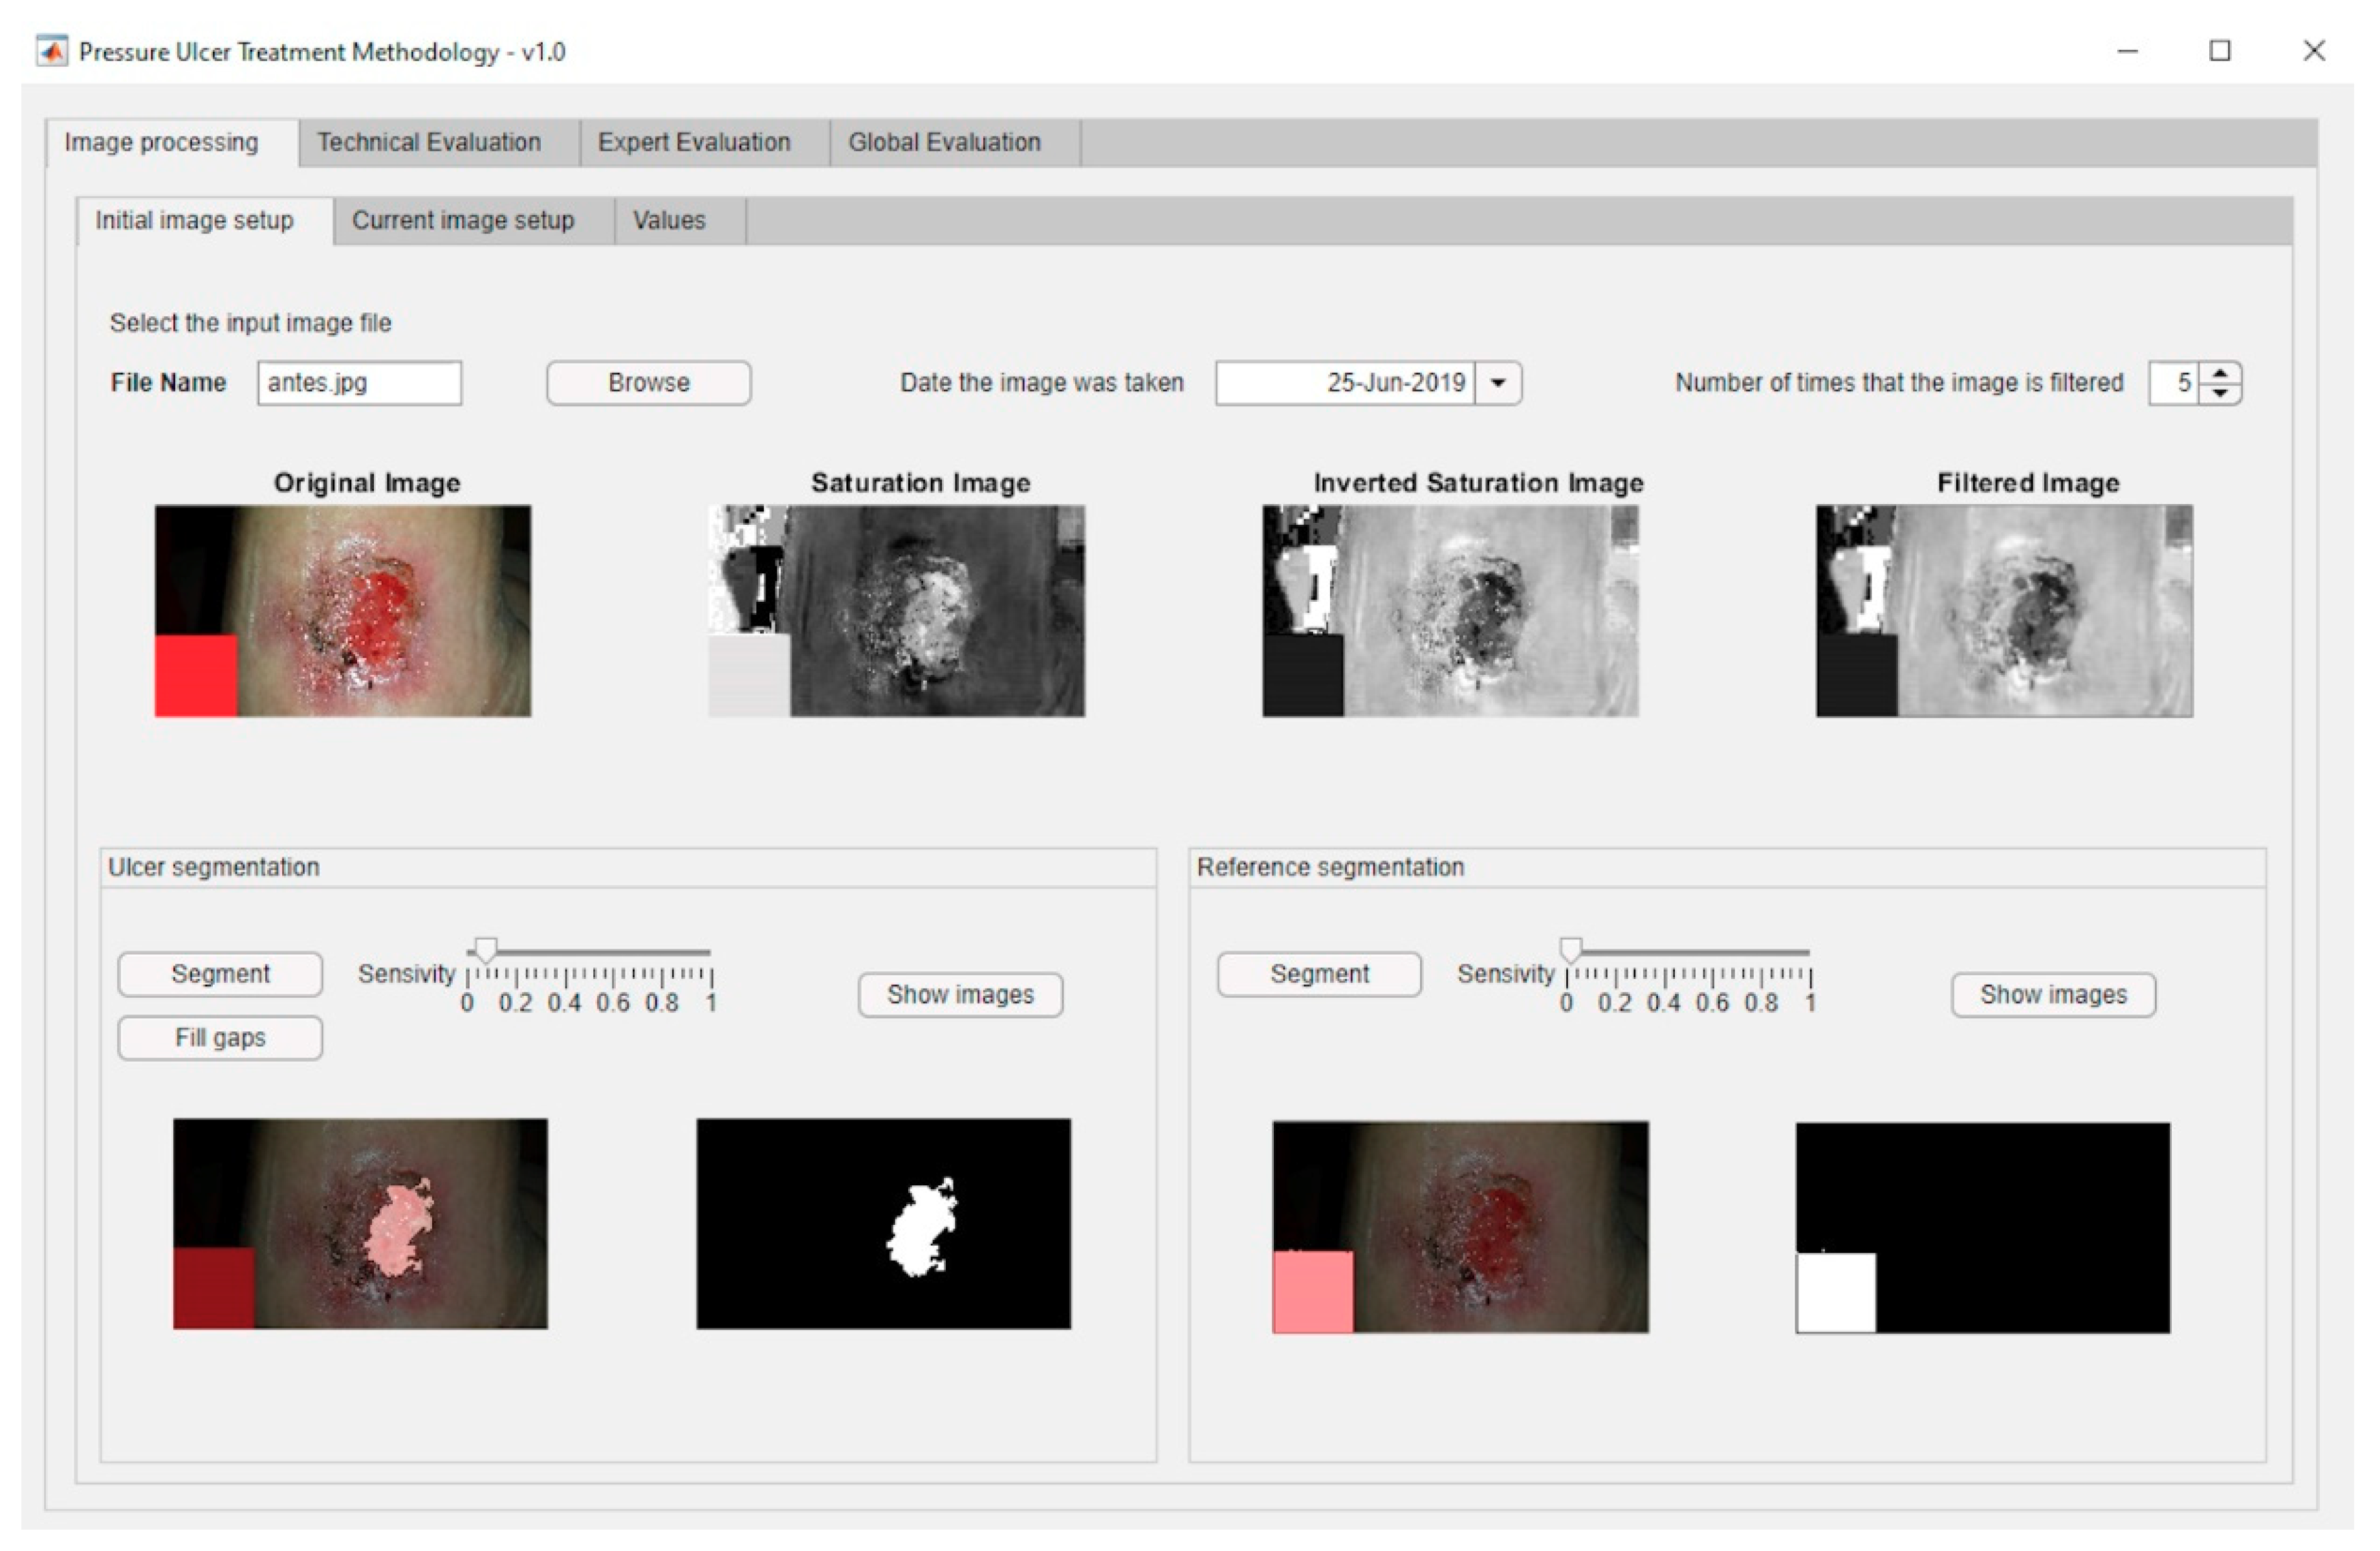Click the Original Image thumbnail
This screenshot has height=1551, width=2380.
point(343,611)
